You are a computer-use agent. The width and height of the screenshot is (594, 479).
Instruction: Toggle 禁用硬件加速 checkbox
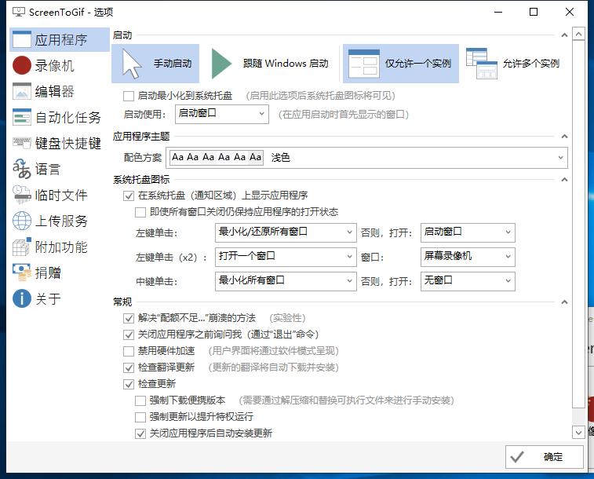(129, 351)
